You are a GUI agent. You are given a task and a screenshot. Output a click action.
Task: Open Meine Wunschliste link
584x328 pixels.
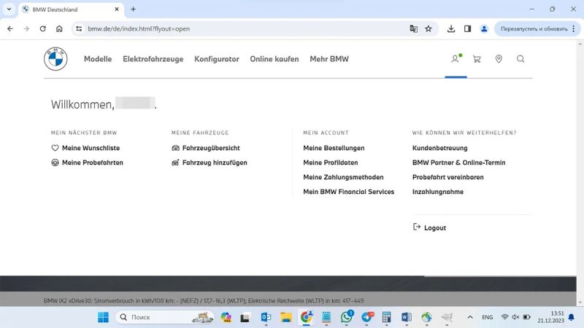click(x=91, y=148)
